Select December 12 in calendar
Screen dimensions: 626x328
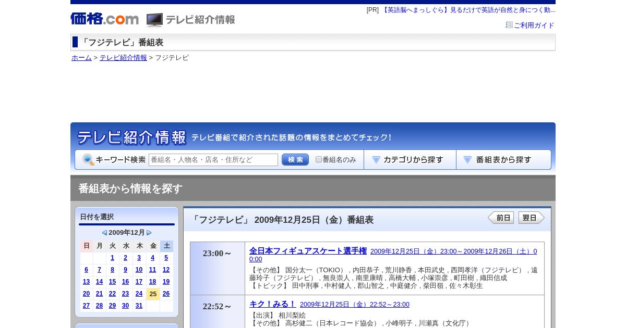(166, 270)
